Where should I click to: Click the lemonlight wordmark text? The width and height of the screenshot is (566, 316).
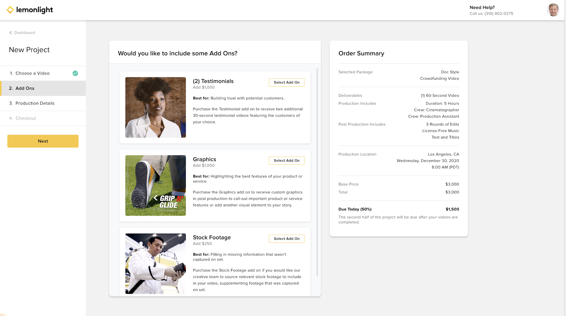click(x=35, y=10)
